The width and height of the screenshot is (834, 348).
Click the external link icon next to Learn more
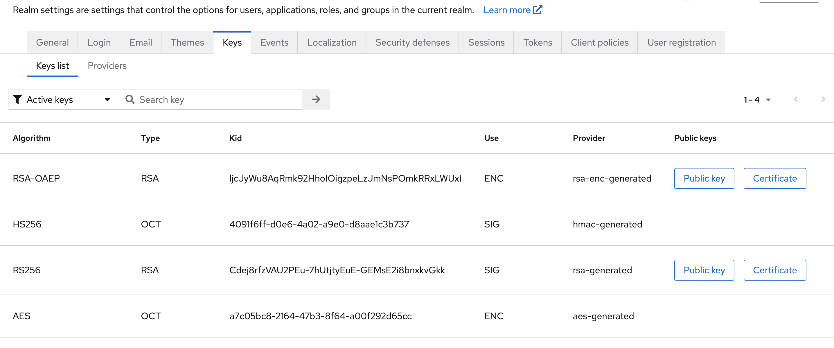tap(538, 10)
